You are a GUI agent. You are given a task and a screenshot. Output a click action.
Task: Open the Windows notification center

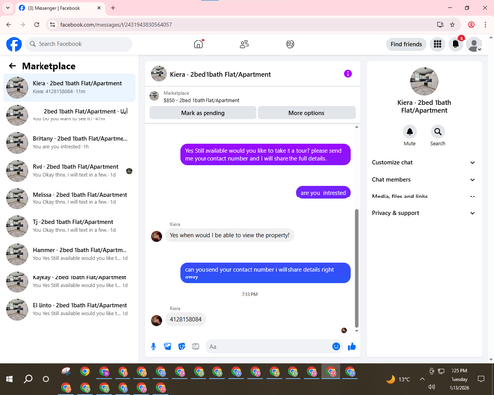[x=481, y=379]
